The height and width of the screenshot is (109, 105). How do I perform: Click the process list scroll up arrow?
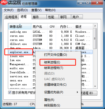[95, 26]
